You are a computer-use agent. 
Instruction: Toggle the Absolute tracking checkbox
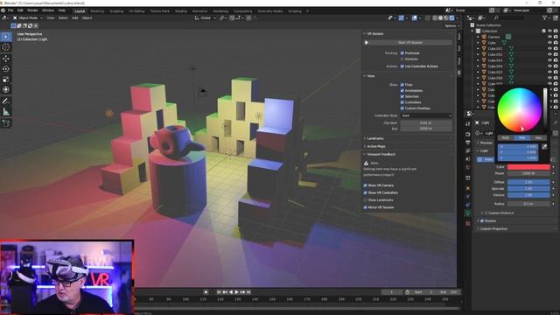(x=402, y=59)
